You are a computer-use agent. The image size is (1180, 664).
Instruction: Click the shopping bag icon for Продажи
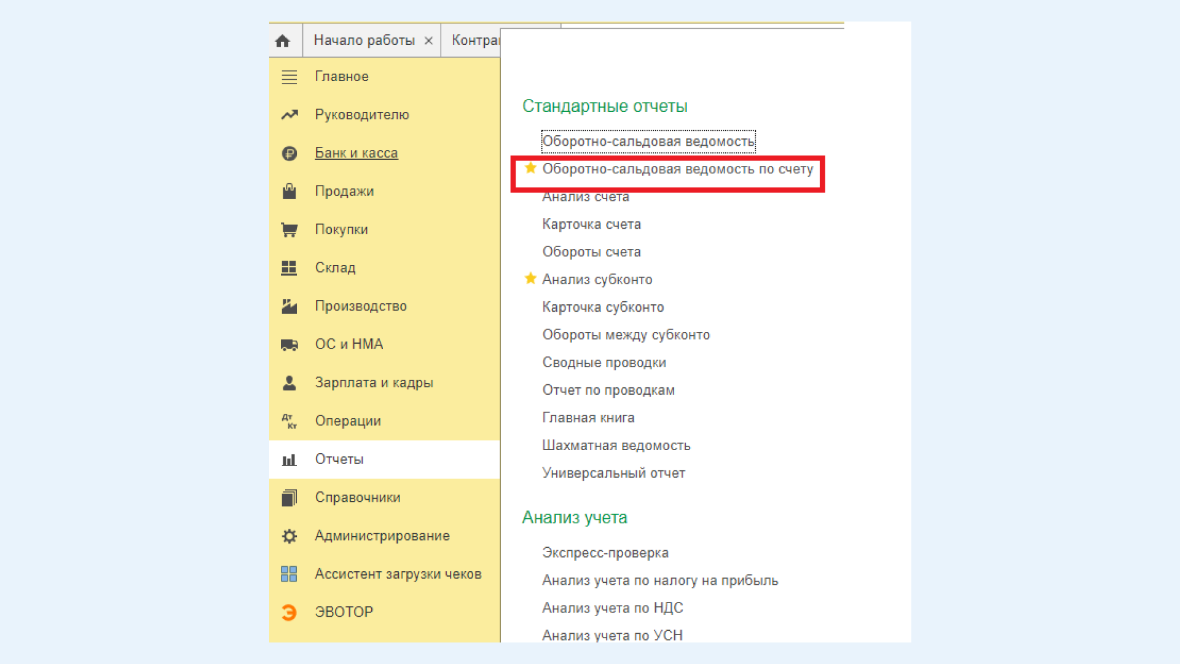289,191
